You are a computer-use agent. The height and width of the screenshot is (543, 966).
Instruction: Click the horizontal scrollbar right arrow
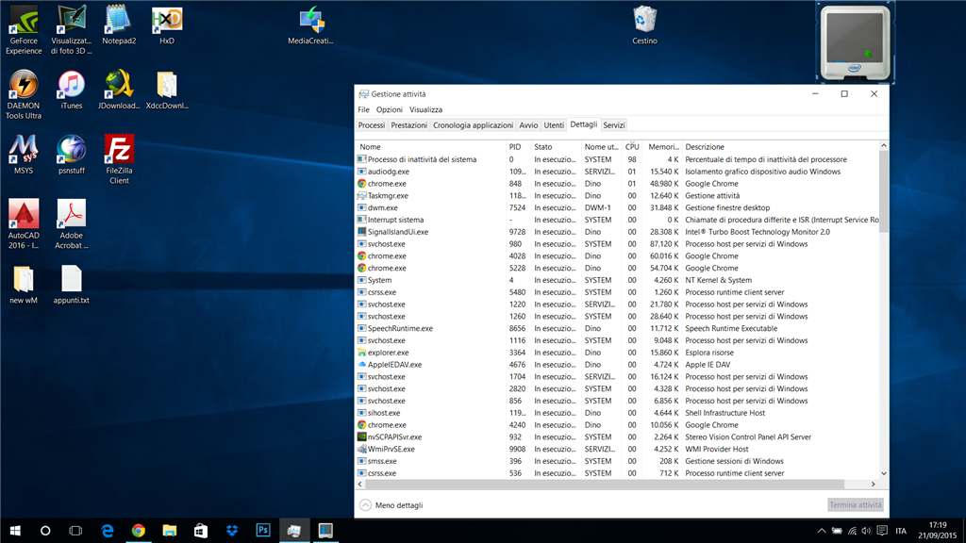[873, 484]
